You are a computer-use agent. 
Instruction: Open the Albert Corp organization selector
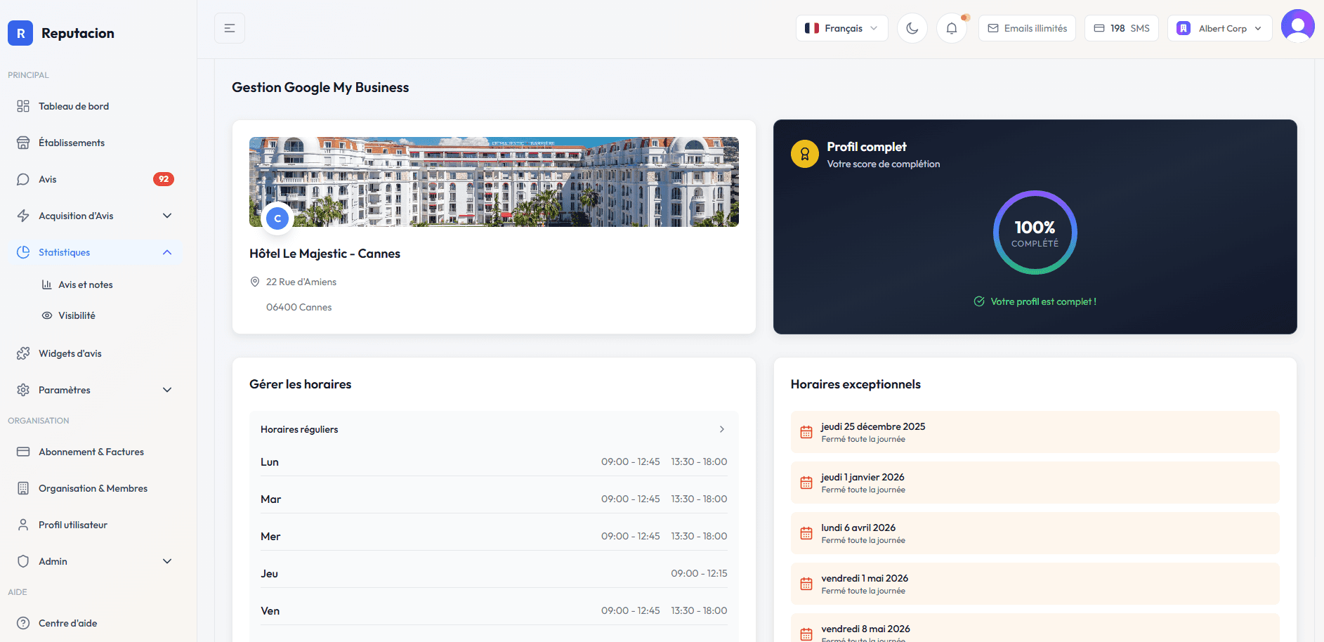click(x=1219, y=28)
